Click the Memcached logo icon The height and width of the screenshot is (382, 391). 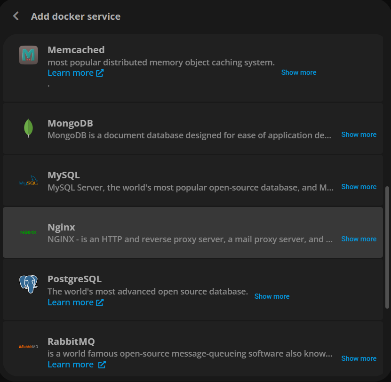click(28, 55)
